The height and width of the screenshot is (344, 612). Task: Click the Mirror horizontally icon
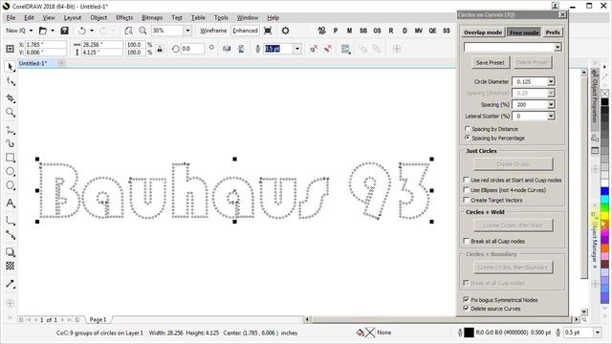point(227,49)
